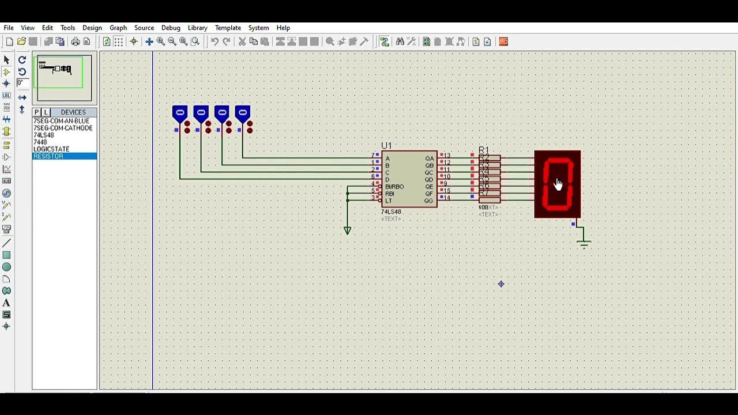Toggle the wire auto-router

385,41
